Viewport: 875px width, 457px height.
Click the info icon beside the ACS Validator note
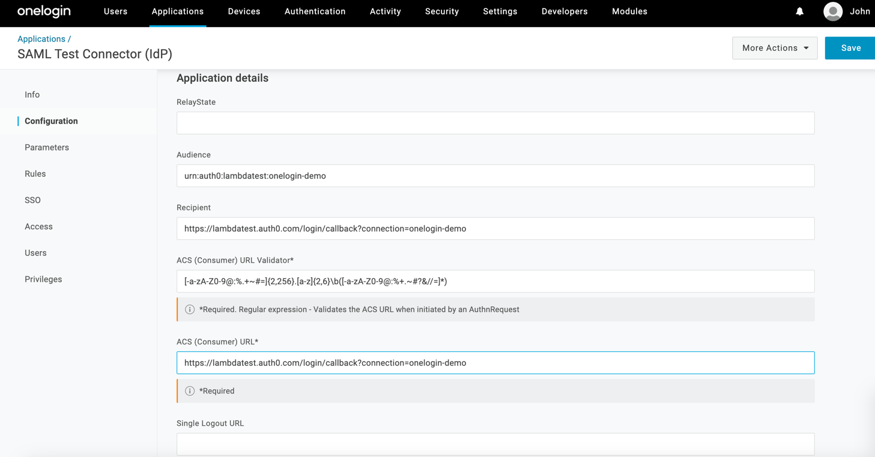(x=190, y=309)
